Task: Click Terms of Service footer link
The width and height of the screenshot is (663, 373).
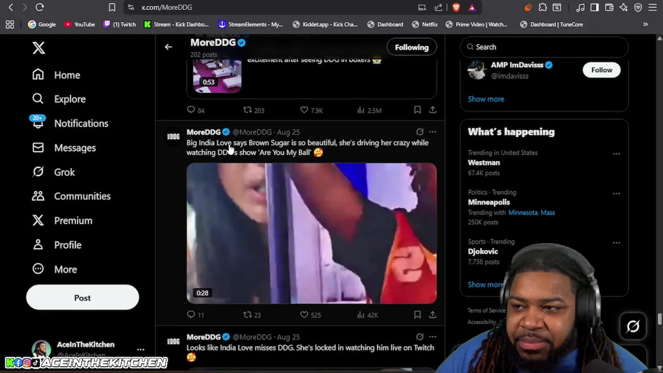Action: point(486,310)
